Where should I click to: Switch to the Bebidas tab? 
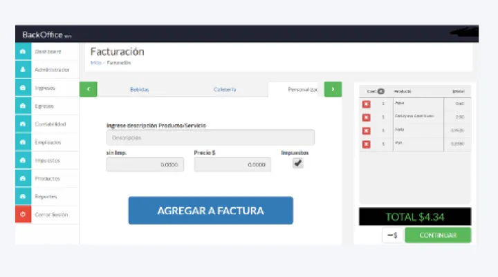[139, 90]
